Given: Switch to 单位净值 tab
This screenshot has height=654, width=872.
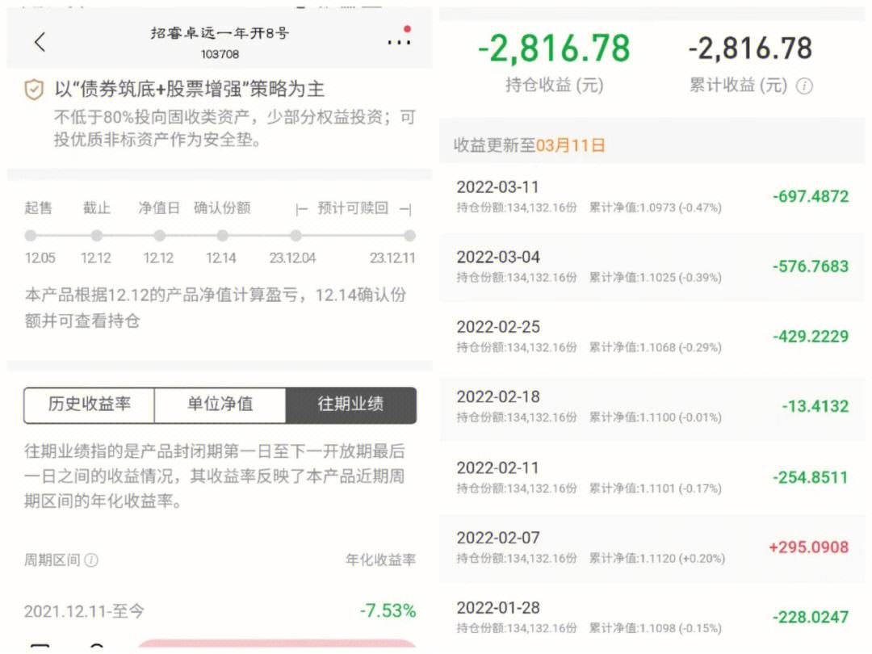Looking at the screenshot, I should 220,405.
